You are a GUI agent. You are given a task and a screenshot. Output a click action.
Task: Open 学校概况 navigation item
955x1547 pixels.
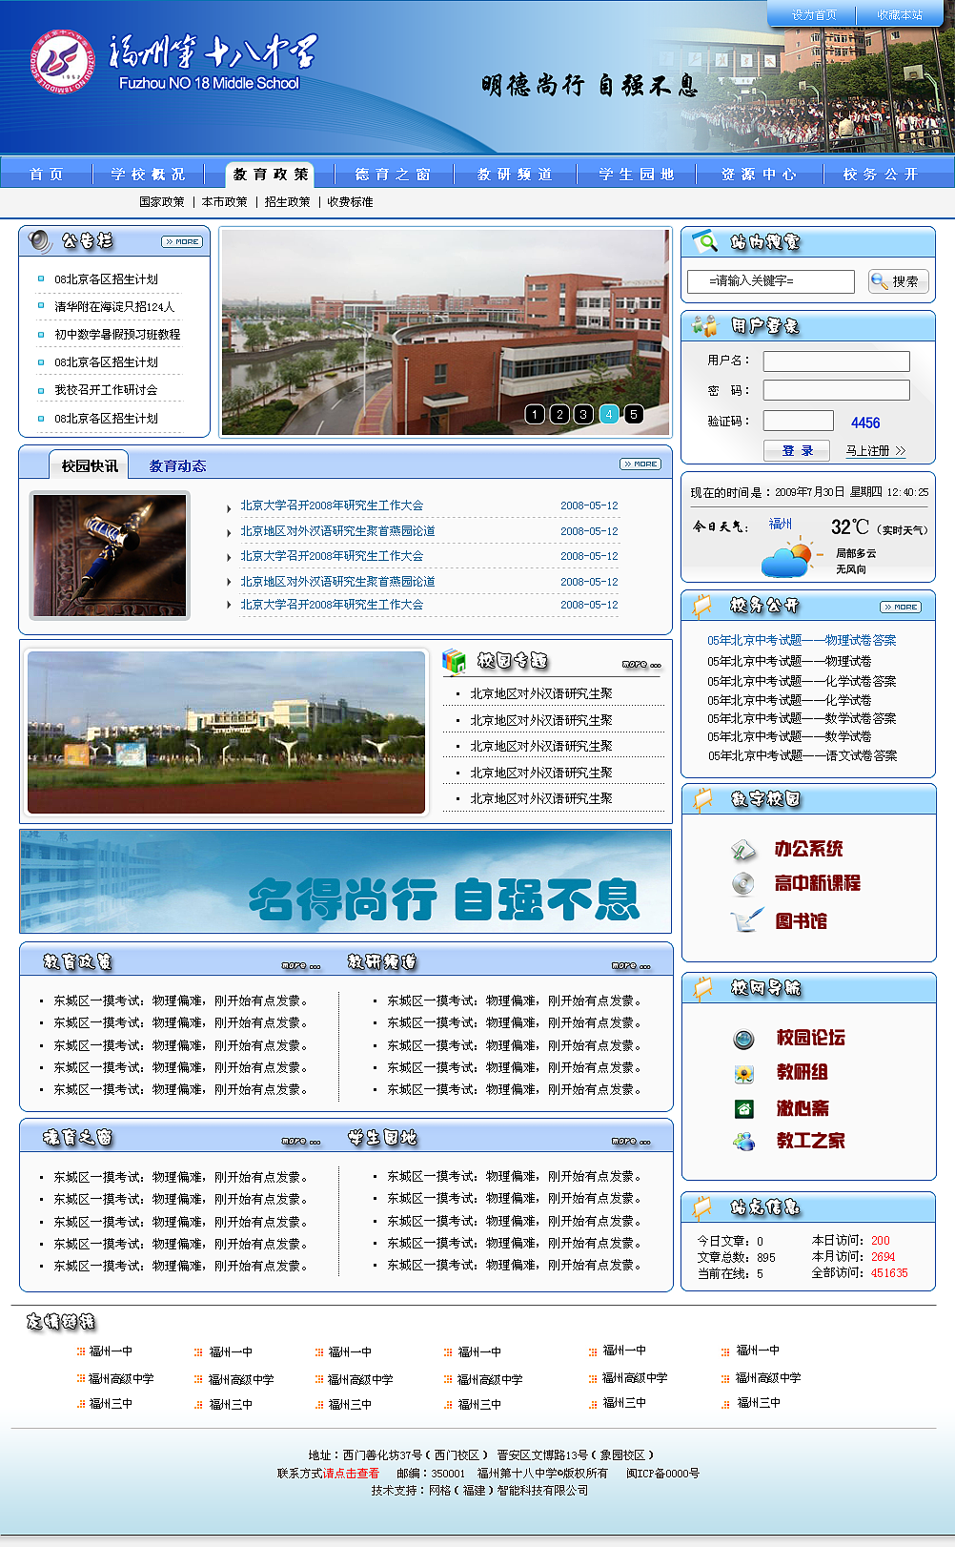(149, 175)
